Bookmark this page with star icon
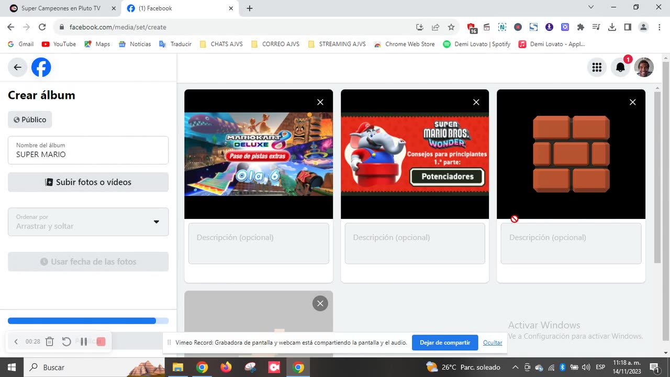This screenshot has width=670, height=377. (451, 27)
